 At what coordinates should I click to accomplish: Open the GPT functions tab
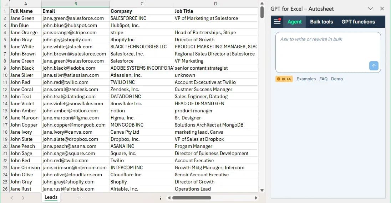click(358, 22)
